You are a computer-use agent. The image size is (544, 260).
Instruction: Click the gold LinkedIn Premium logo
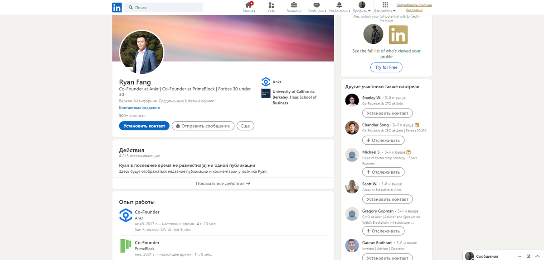click(x=398, y=34)
